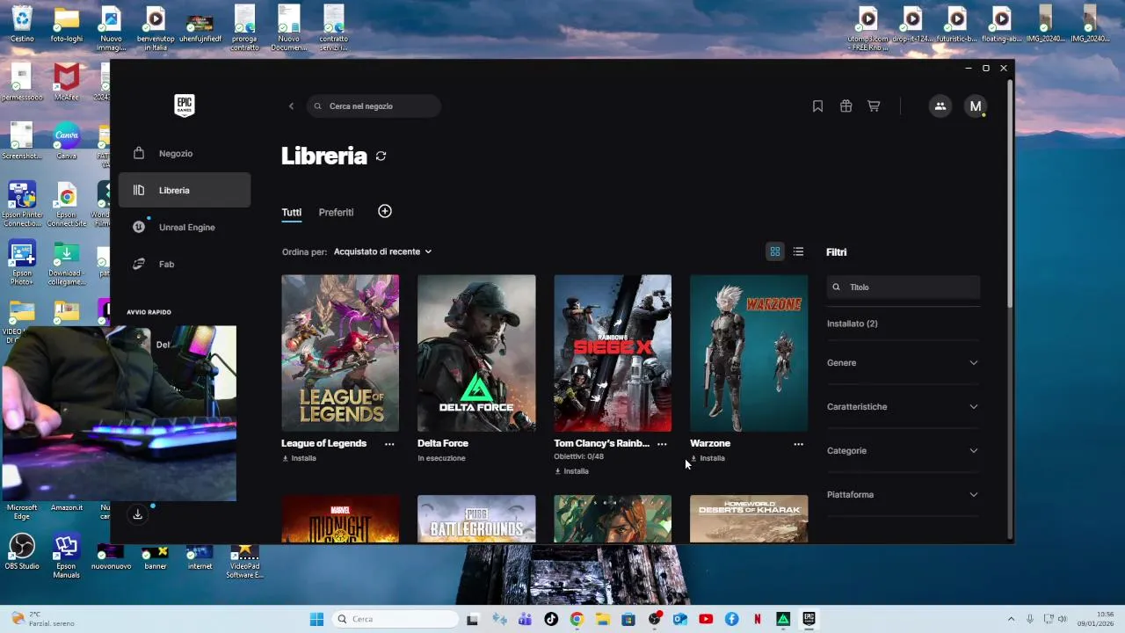Expand the Categorie filter

903,450
